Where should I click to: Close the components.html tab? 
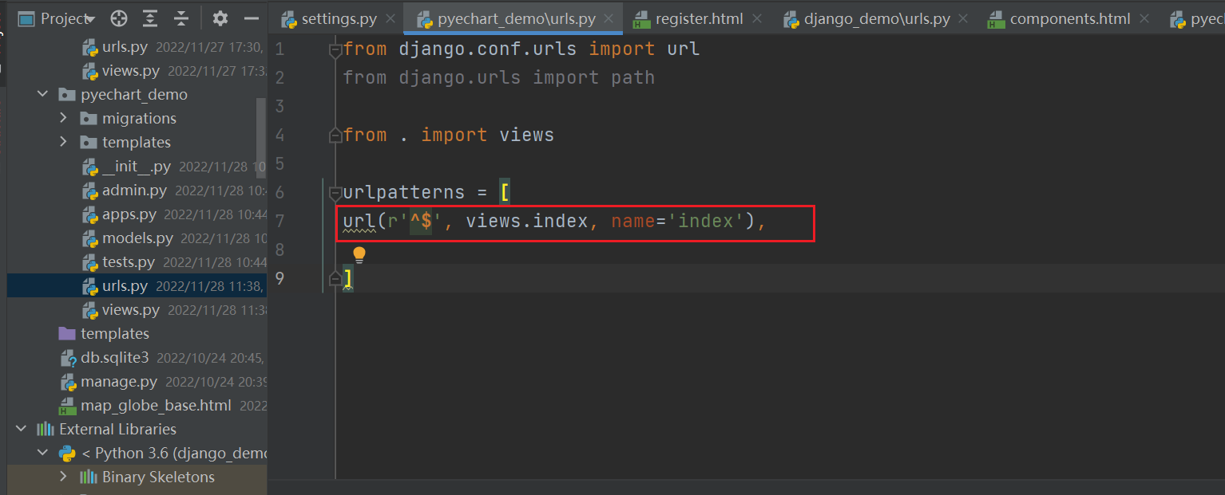click(1144, 18)
